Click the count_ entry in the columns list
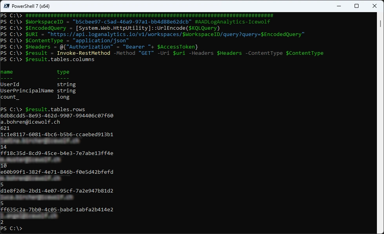Image resolution: width=384 pixels, height=234 pixels. (x=10, y=97)
